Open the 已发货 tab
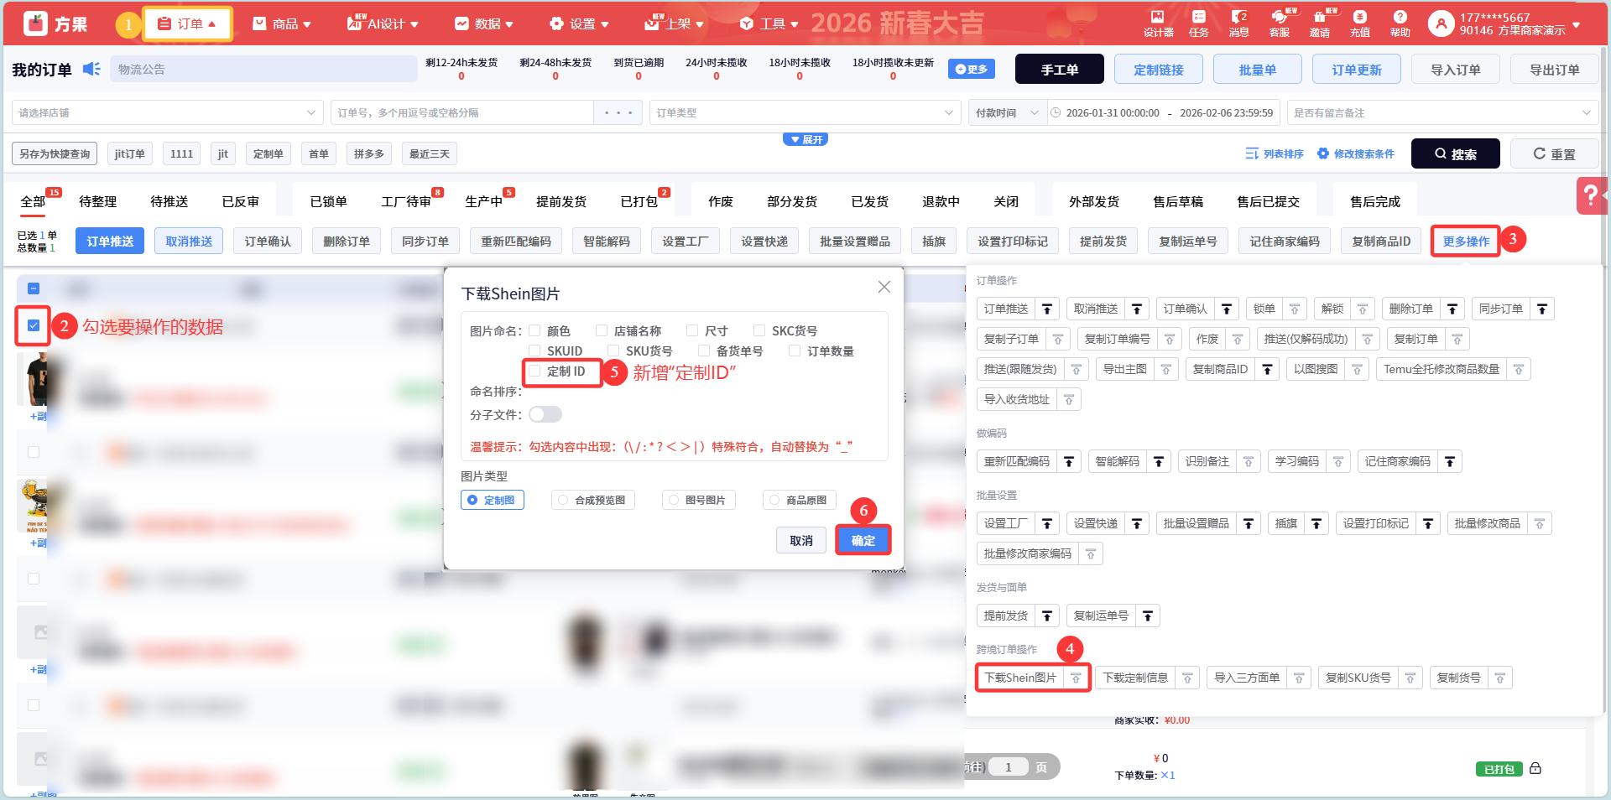 tap(869, 201)
